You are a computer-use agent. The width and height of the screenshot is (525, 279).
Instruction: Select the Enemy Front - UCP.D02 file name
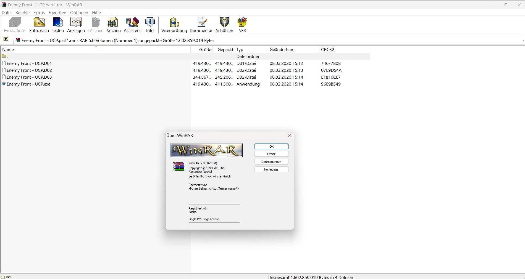click(29, 70)
